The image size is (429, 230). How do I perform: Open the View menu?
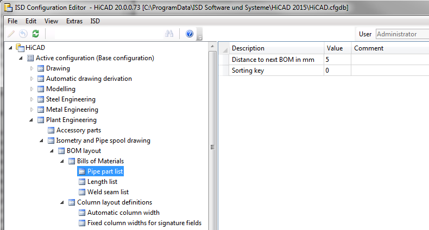click(51, 21)
